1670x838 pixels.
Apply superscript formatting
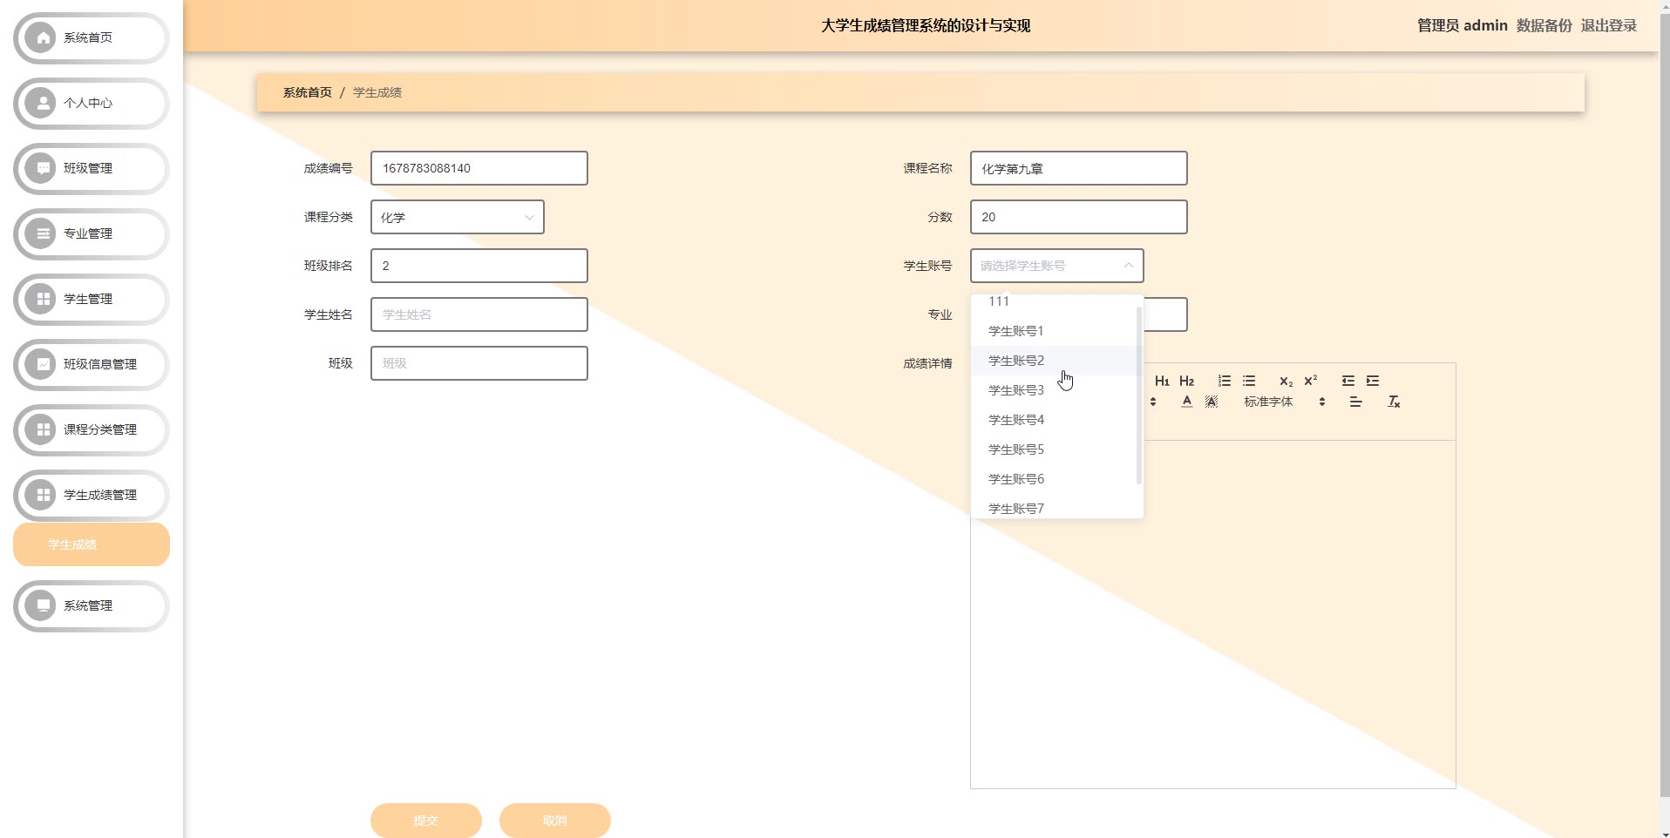pos(1310,381)
